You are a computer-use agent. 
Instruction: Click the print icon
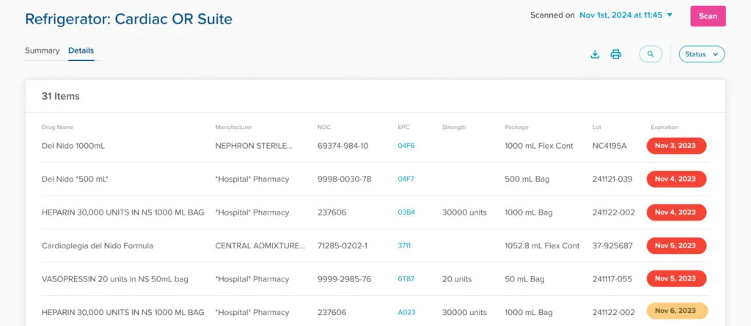click(616, 54)
